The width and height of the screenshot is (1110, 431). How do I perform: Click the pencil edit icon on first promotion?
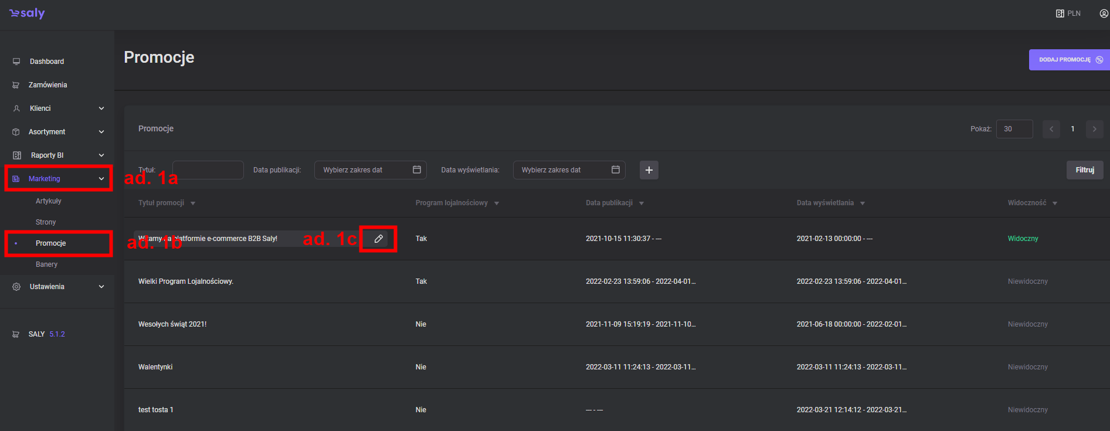[x=378, y=239]
